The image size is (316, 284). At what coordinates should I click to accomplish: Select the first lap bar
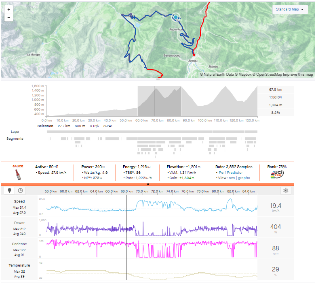pyautogui.click(x=129, y=132)
